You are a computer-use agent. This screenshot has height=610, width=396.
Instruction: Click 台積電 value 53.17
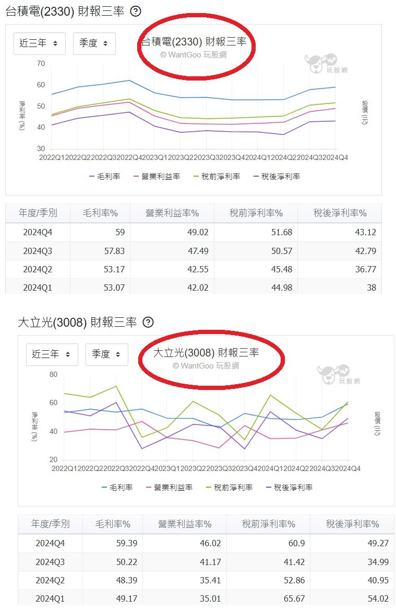[x=115, y=269]
